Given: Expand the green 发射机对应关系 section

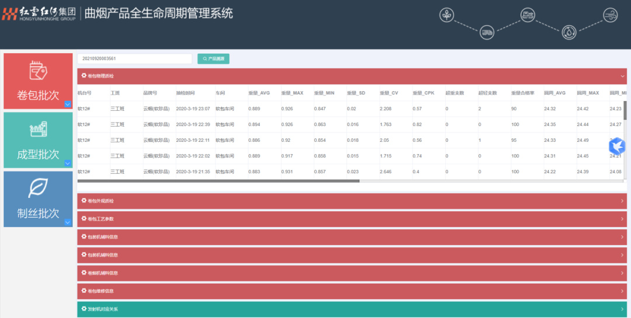Looking at the screenshot, I should [x=352, y=309].
